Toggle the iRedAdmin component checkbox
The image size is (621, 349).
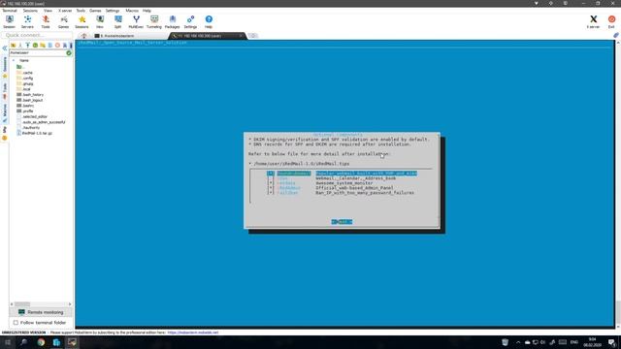point(271,188)
